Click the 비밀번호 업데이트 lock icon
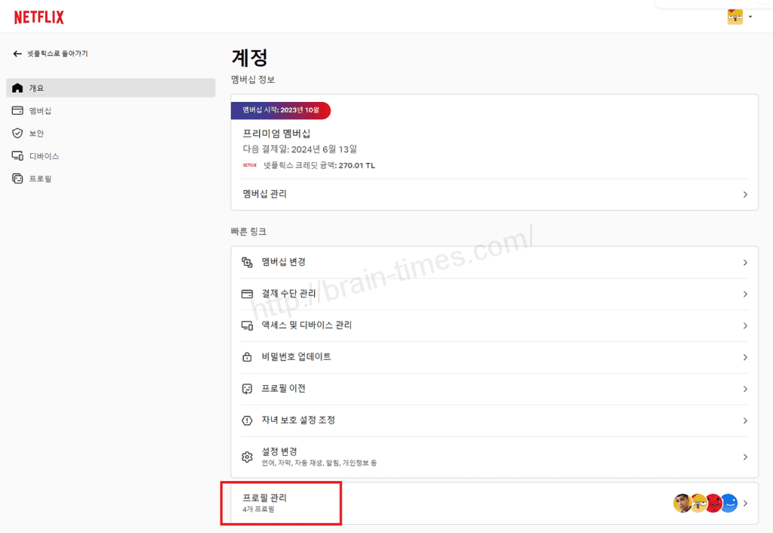Viewport: 773px width, 533px height. pyautogui.click(x=246, y=357)
